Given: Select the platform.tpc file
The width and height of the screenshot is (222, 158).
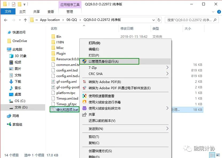Looking at the screenshot, I should pos(66,93).
